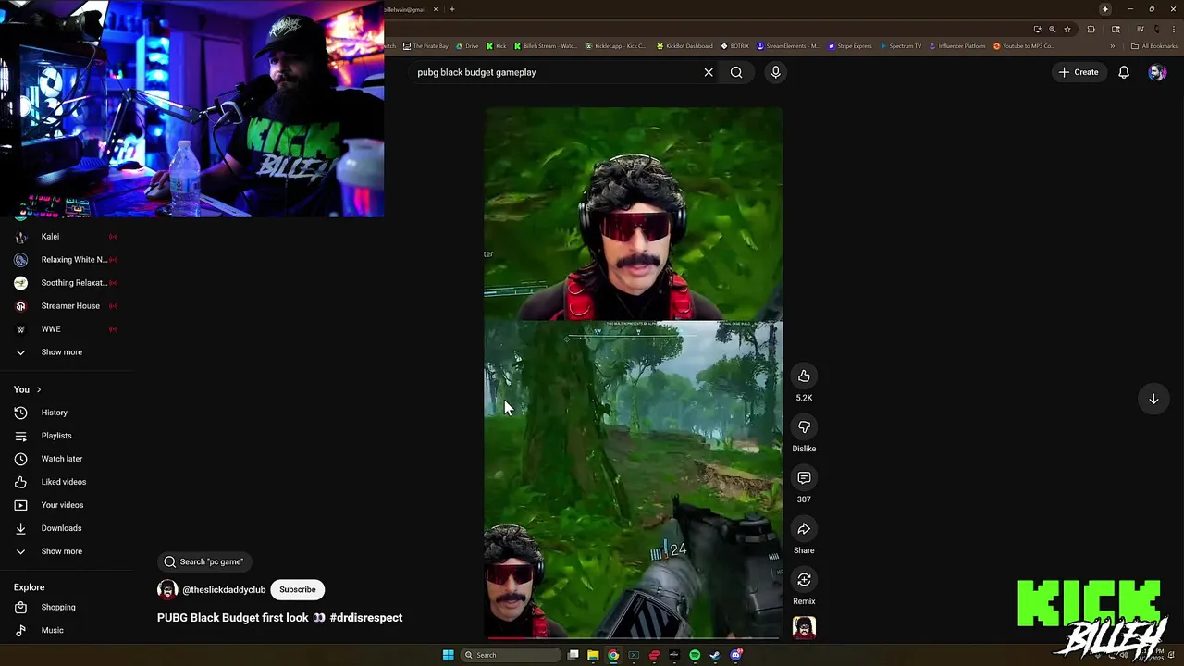Click the Windows Start button
This screenshot has width=1184, height=666.
(x=448, y=655)
